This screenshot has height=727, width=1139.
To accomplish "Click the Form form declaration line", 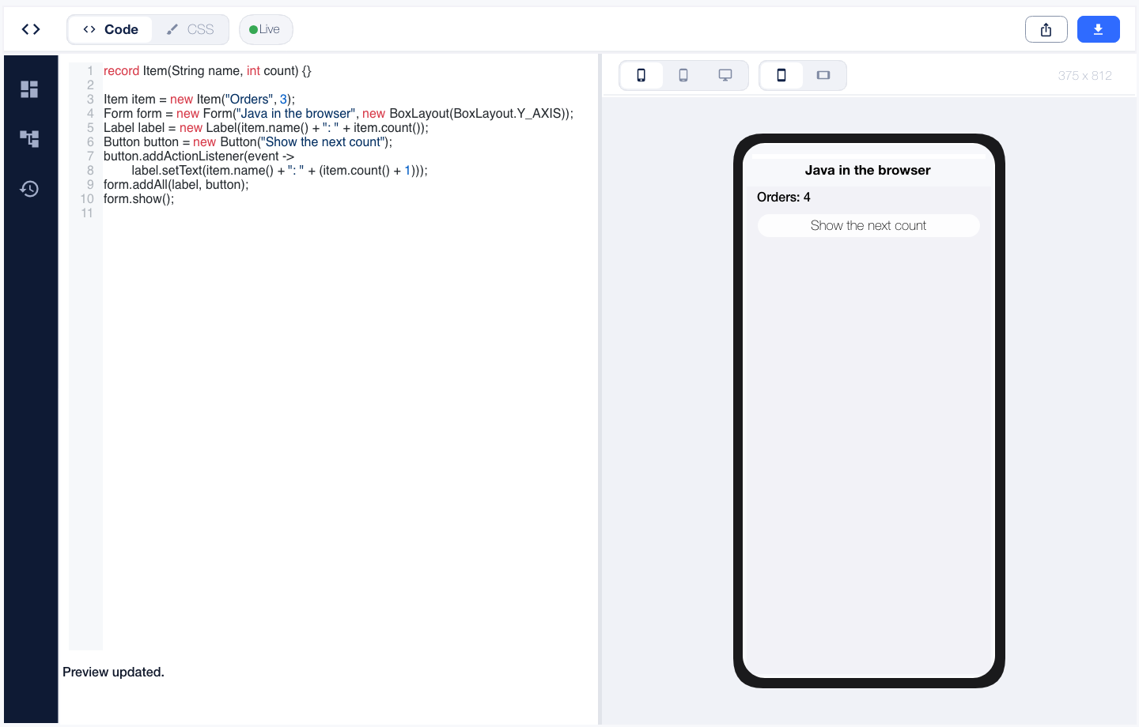I will click(x=339, y=114).
